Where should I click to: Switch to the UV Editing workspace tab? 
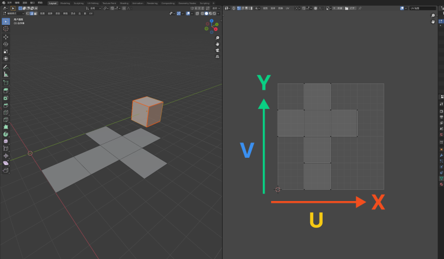coord(92,3)
